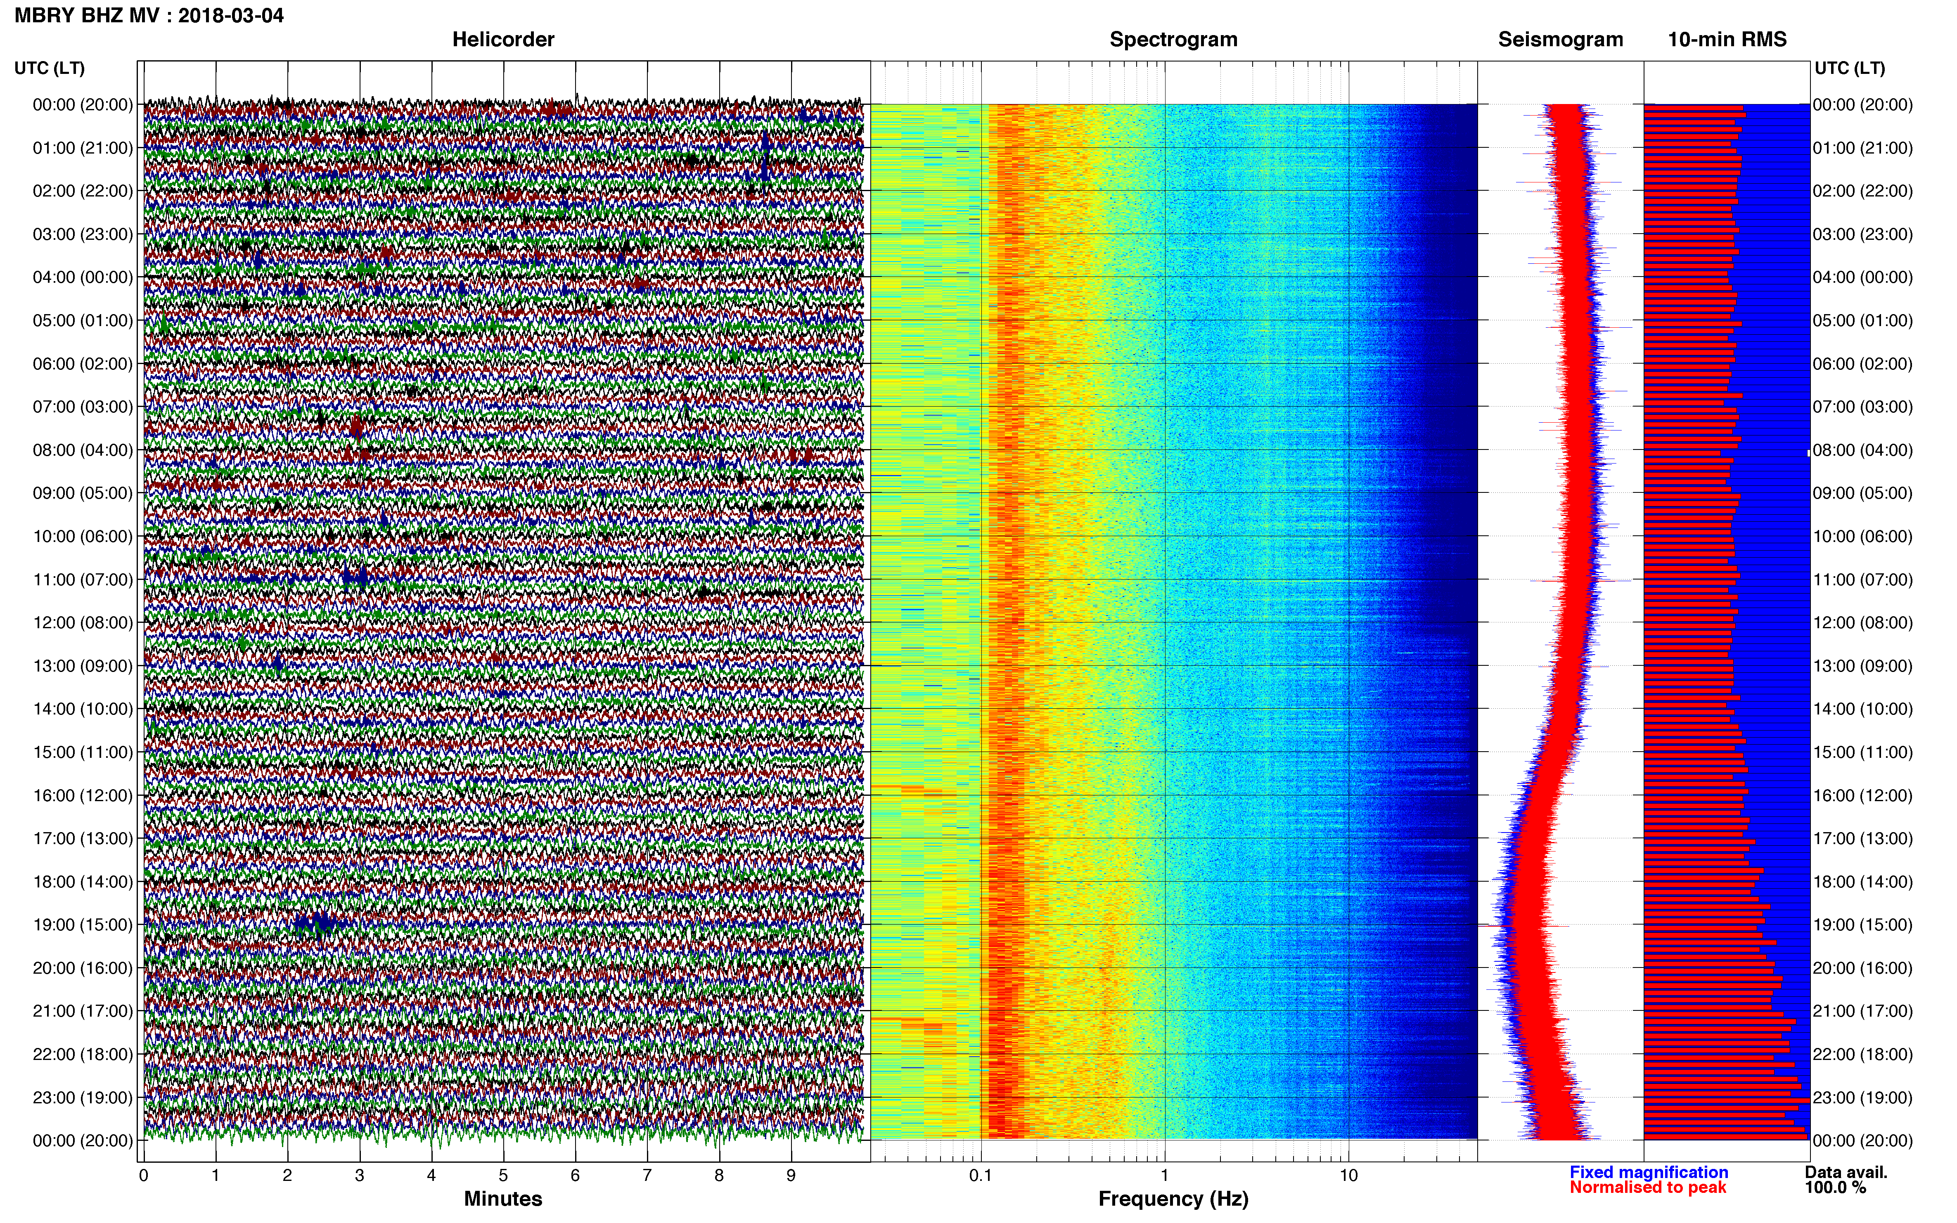1957x1223 pixels.
Task: Click '05:00 (01:00)' beside the 10-min RMS panel
Action: point(1863,320)
